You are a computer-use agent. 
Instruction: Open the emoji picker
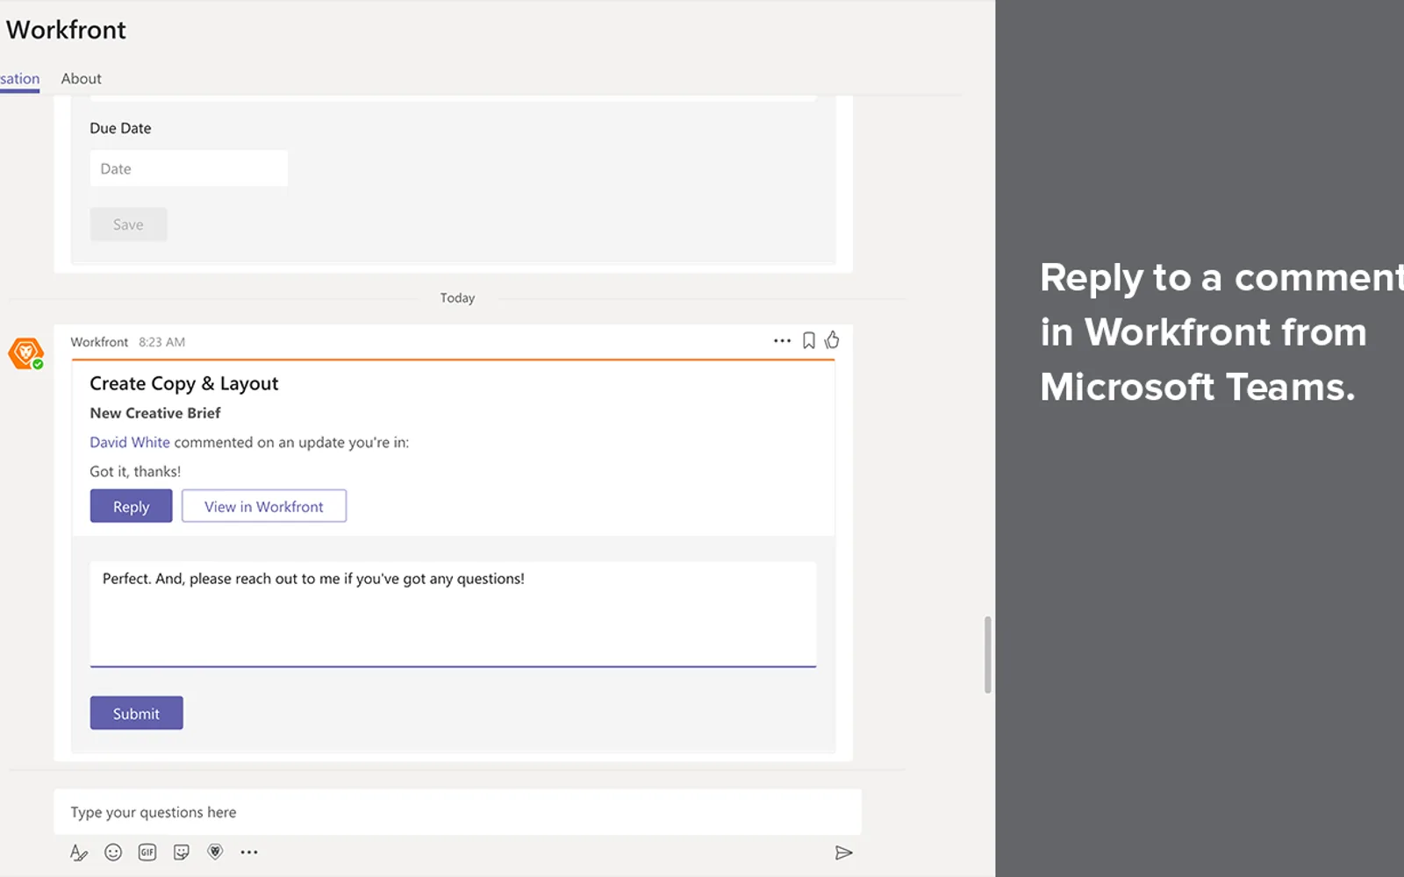coord(113,852)
